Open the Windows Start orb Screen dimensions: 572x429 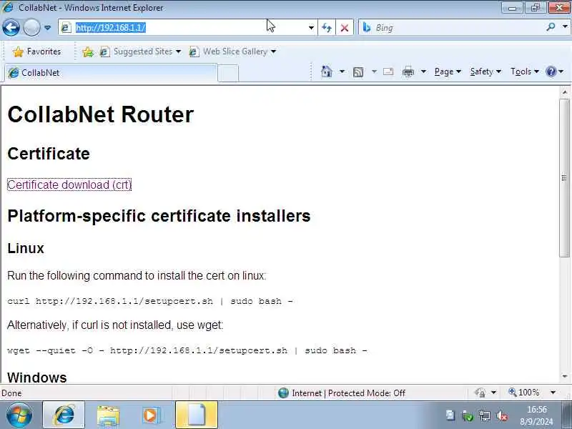pyautogui.click(x=19, y=415)
